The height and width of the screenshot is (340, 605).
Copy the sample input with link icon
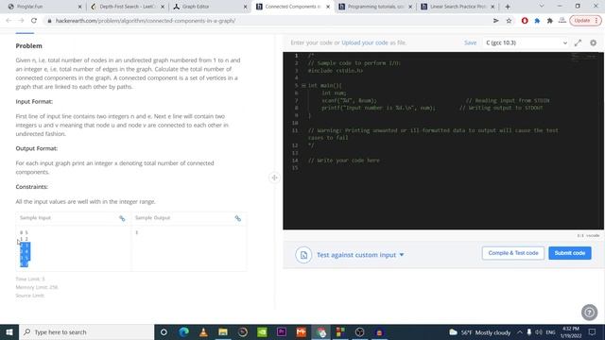point(122,218)
